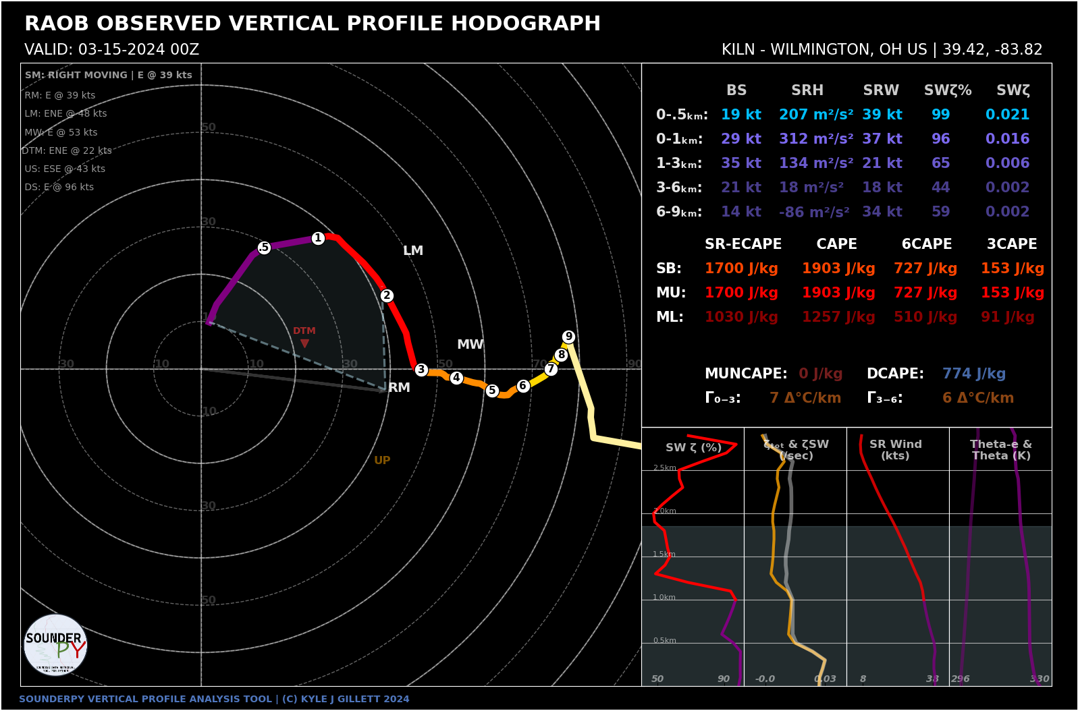This screenshot has width=1078, height=711.
Task: Click the 2.5km axis label
Action: (x=664, y=468)
